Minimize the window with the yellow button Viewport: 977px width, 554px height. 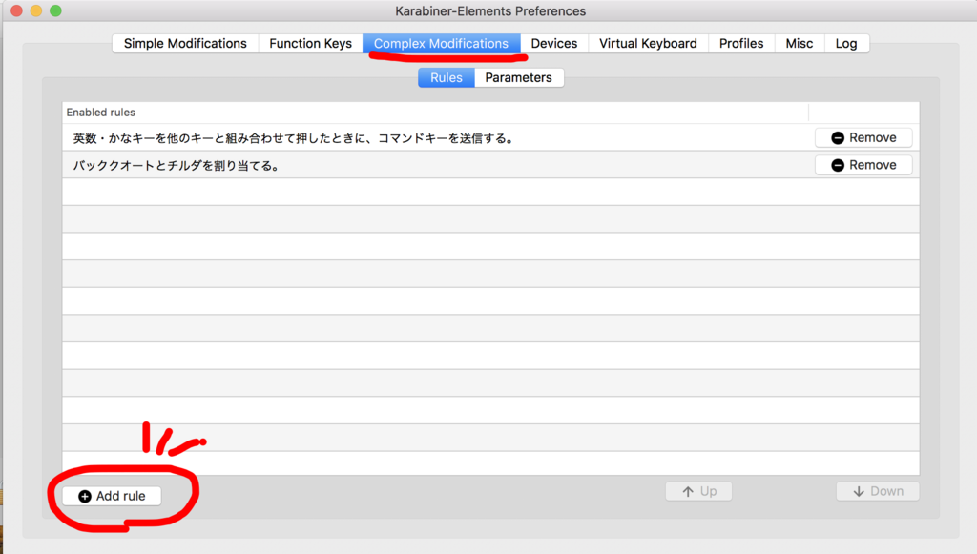36,10
